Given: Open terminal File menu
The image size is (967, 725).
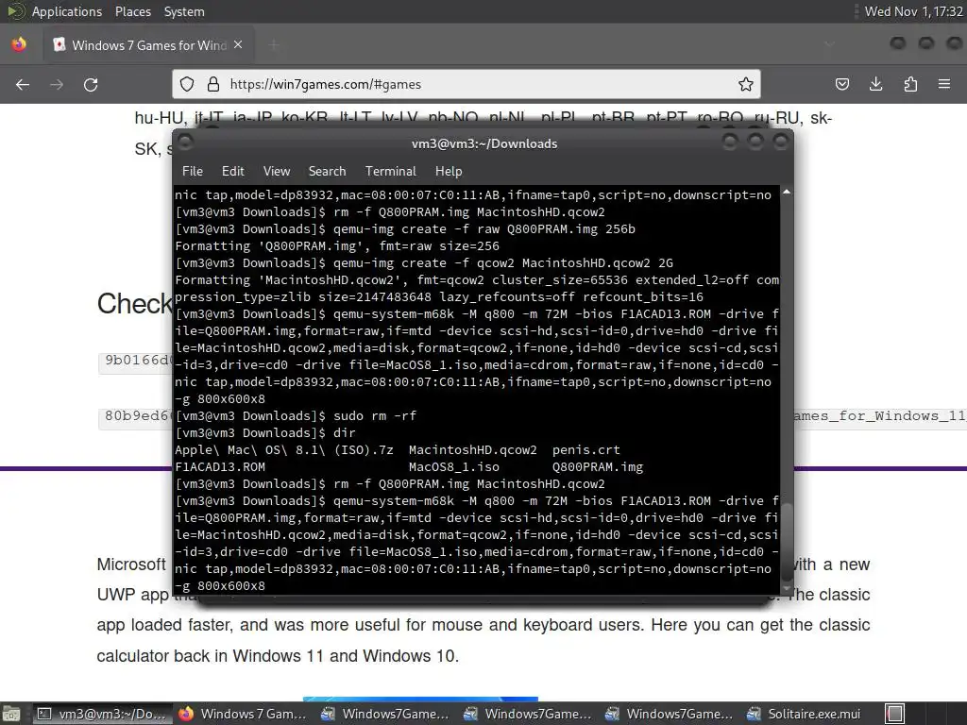Looking at the screenshot, I should point(193,172).
